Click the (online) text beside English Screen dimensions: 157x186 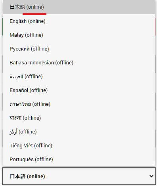point(37,21)
